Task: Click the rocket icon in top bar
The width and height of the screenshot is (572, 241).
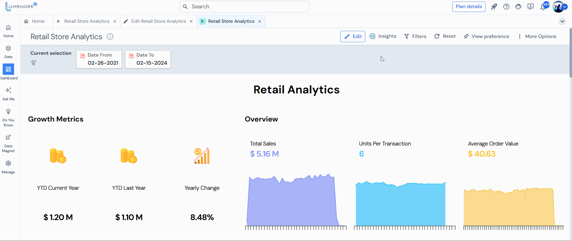Action: (494, 7)
